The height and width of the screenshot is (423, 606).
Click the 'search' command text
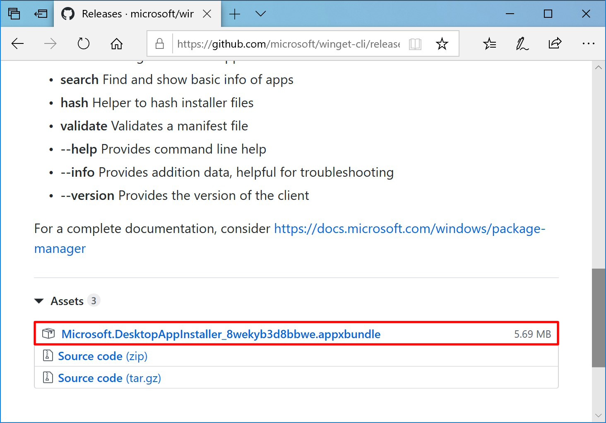[x=79, y=79]
